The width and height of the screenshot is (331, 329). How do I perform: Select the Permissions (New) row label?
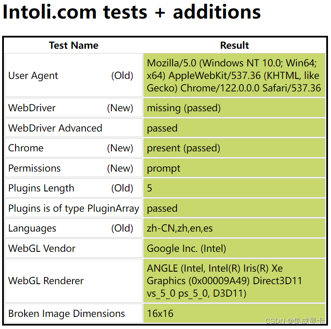(74, 168)
